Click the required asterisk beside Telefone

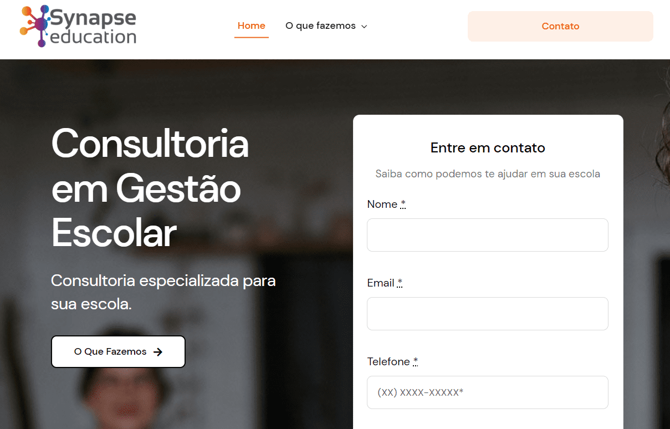[x=415, y=362]
